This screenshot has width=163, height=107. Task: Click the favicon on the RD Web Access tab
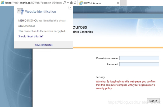pyautogui.click(x=81, y=3)
